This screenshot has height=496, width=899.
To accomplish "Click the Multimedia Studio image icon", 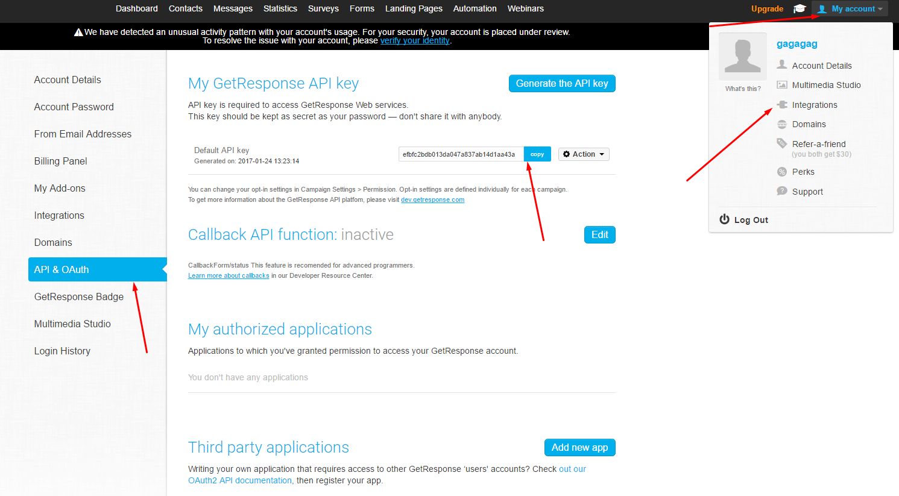I will (782, 85).
